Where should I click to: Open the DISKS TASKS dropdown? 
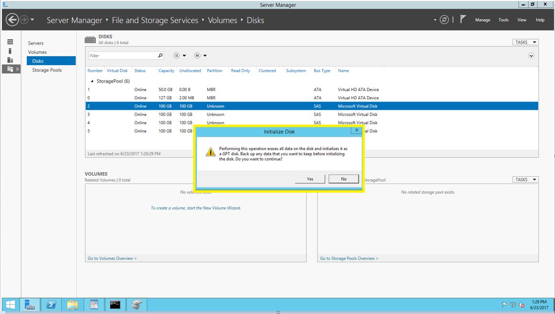(525, 42)
